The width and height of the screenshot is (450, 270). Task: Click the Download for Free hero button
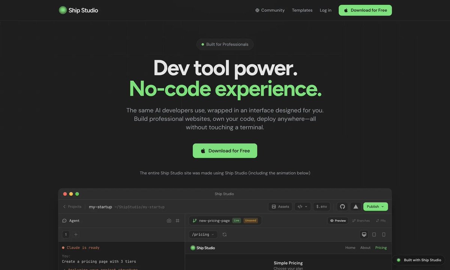point(225,151)
